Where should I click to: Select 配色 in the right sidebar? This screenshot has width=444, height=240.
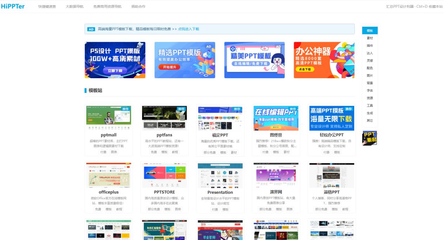[369, 68]
